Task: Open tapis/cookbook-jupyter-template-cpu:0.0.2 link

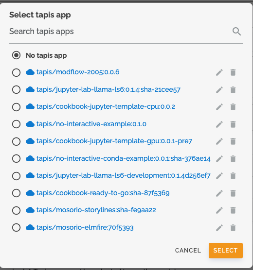Action: pyautogui.click(x=106, y=106)
